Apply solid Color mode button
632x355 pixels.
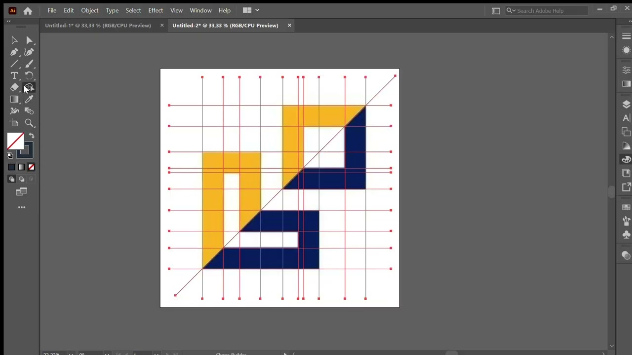tap(12, 167)
